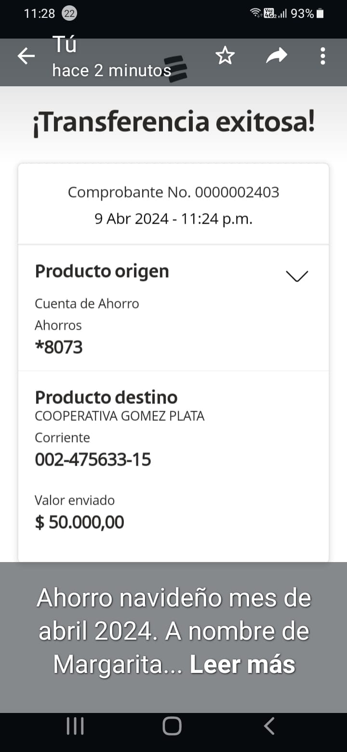This screenshot has width=347, height=752.
Task: Tap the back arrow in the top bar
Action: pyautogui.click(x=27, y=56)
